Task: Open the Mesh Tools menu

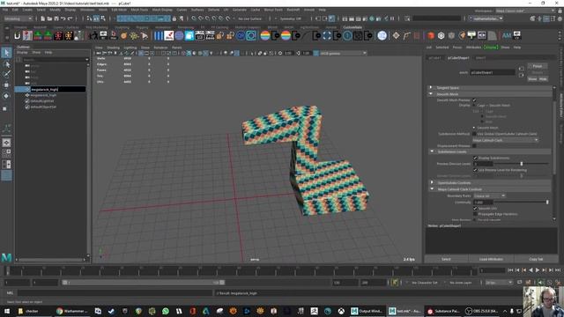Action: tap(139, 10)
